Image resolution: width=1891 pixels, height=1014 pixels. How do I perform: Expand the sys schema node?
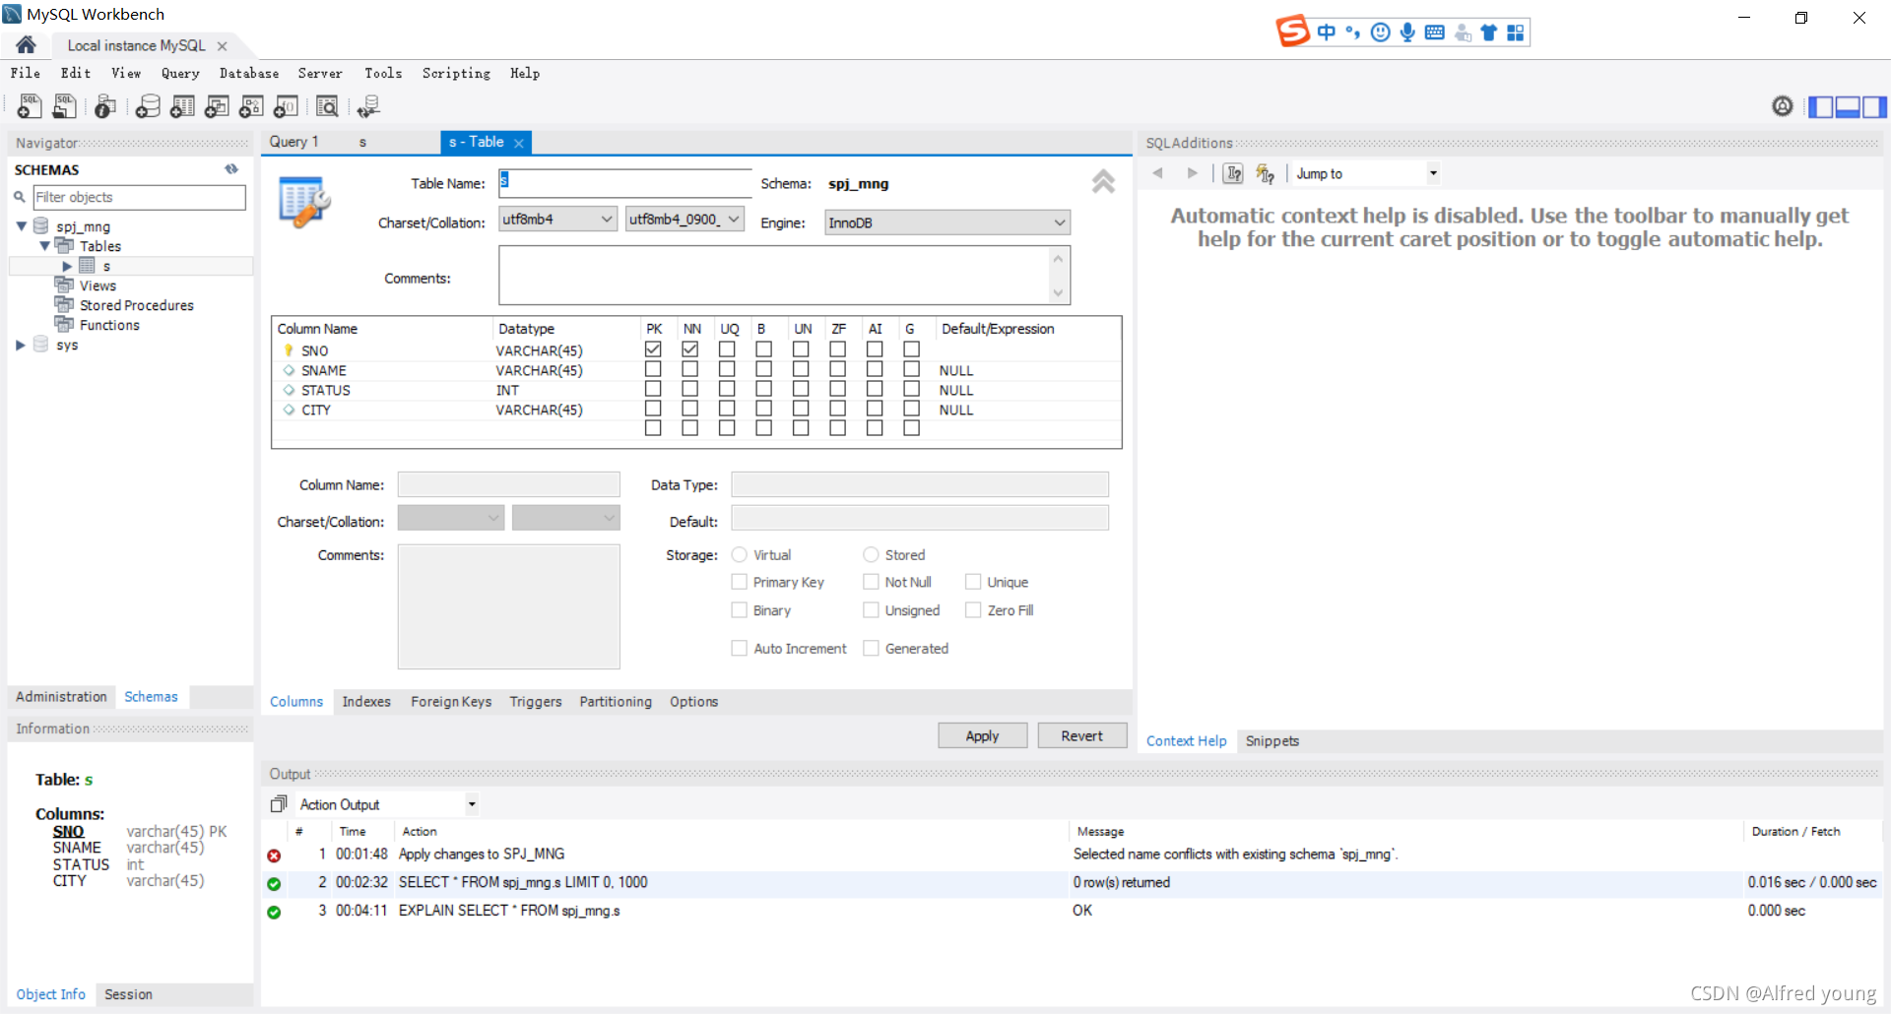(x=21, y=345)
